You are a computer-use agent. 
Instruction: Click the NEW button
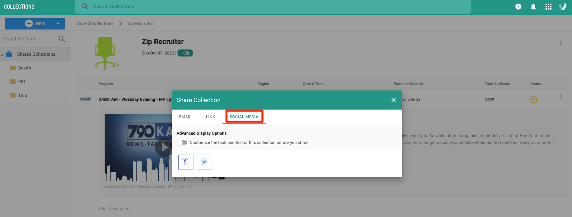coord(35,24)
